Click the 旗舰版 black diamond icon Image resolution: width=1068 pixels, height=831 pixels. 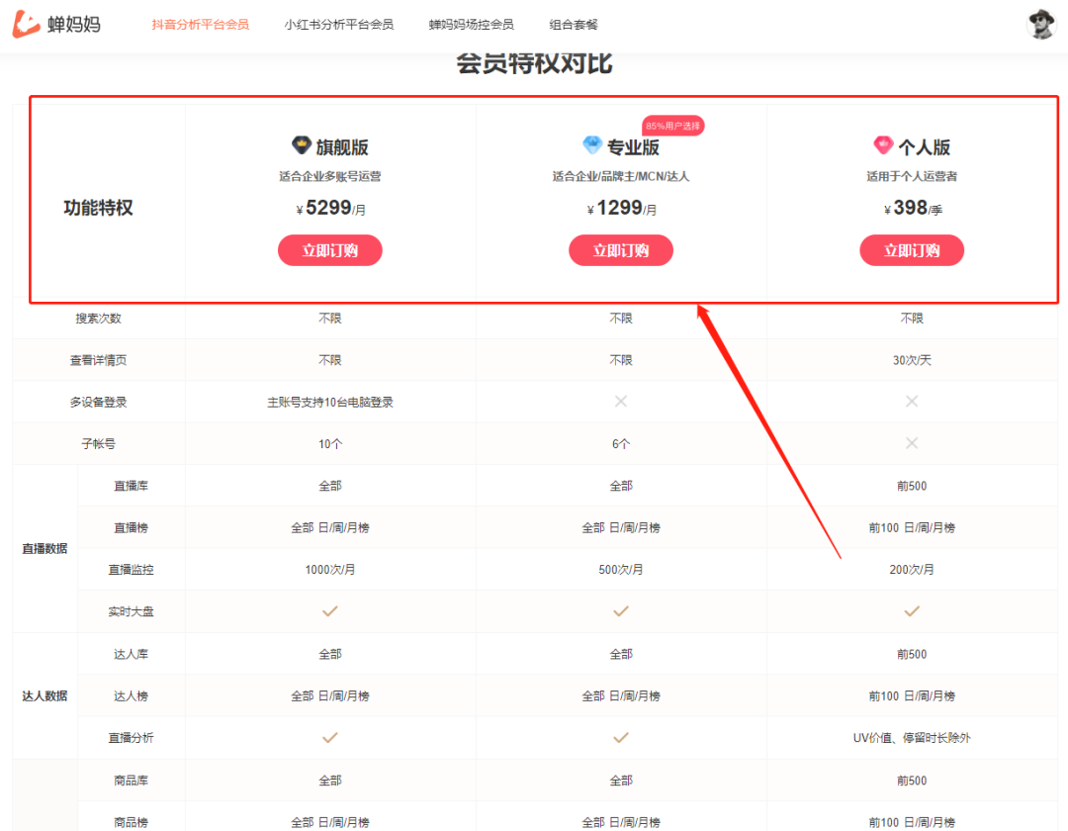click(301, 145)
